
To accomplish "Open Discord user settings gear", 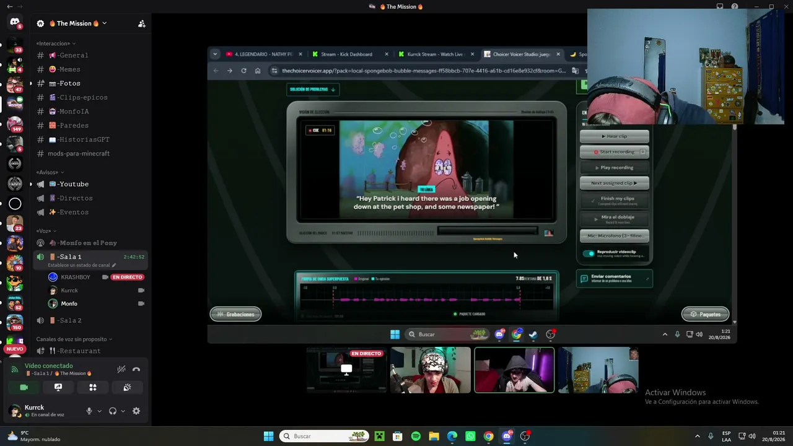I will click(136, 411).
